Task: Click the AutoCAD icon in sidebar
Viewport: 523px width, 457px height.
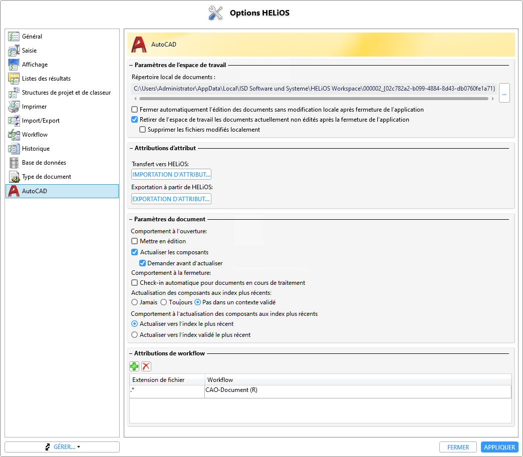Action: (x=14, y=191)
